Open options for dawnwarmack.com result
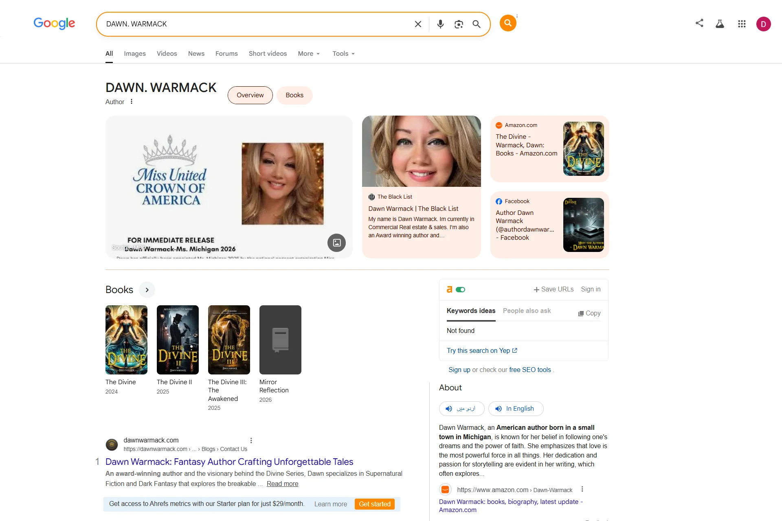Viewport: 782px width, 521px height. coord(251,440)
